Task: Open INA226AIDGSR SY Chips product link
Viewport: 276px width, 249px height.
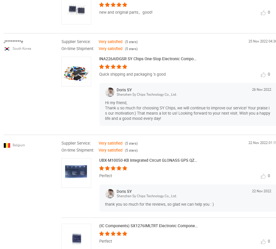Action: coord(148,59)
